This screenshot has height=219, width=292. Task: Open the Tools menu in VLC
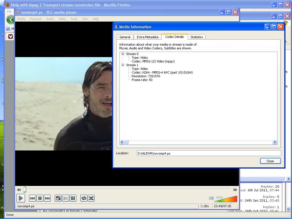pyautogui.click(x=74, y=19)
